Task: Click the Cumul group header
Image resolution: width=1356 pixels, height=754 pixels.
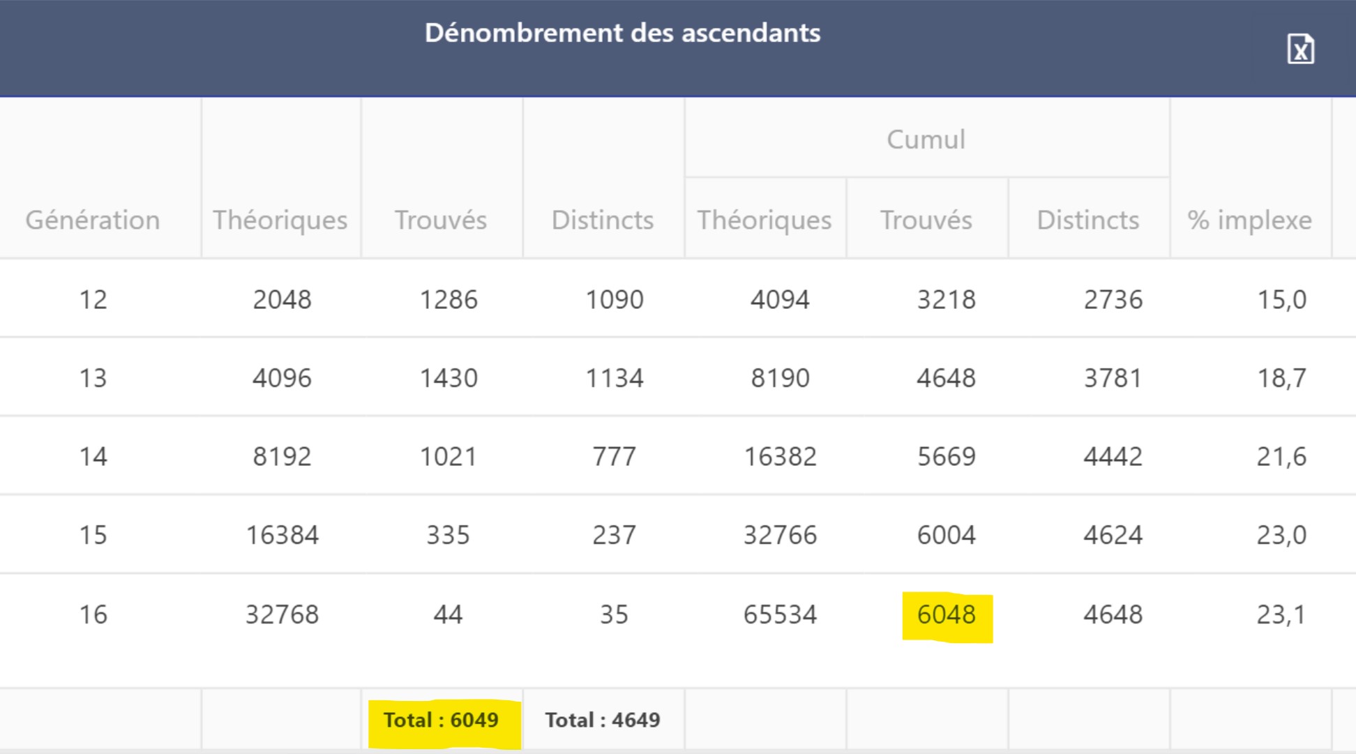Action: click(x=926, y=140)
